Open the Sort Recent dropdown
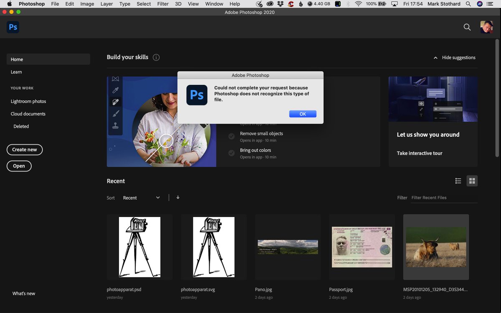 point(142,197)
